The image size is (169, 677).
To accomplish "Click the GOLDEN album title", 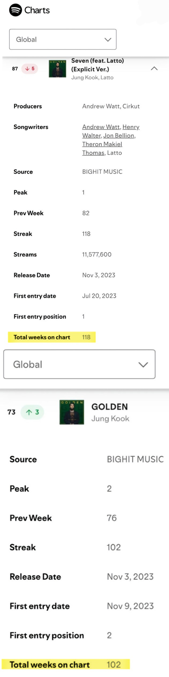I will 110,407.
